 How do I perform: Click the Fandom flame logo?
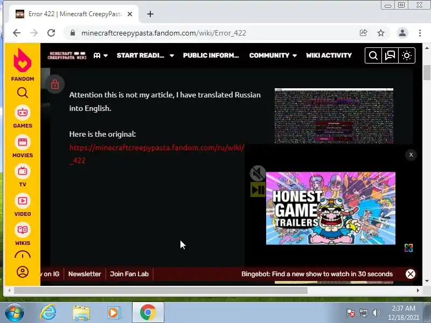click(22, 60)
